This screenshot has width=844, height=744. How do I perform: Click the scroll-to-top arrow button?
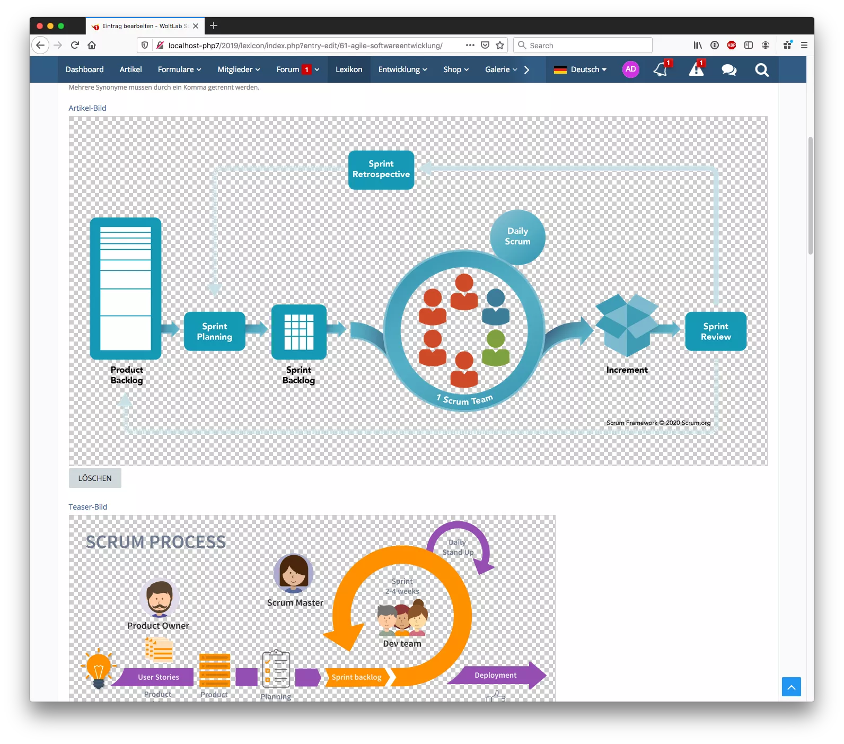[791, 687]
